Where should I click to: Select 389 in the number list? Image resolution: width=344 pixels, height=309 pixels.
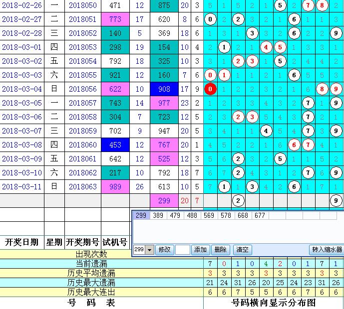coord(158,216)
